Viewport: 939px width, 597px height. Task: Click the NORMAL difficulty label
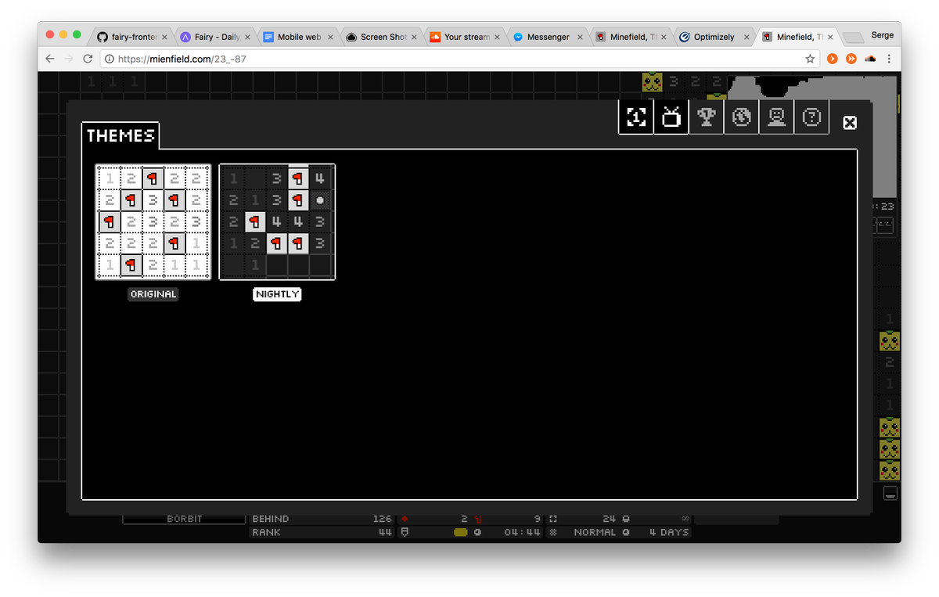(595, 532)
